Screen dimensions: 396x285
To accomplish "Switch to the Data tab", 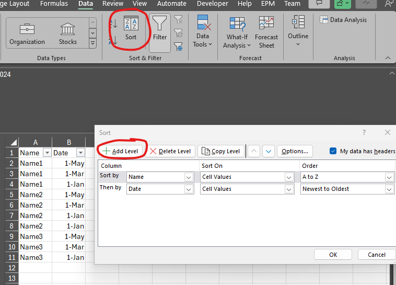I will click(x=86, y=4).
